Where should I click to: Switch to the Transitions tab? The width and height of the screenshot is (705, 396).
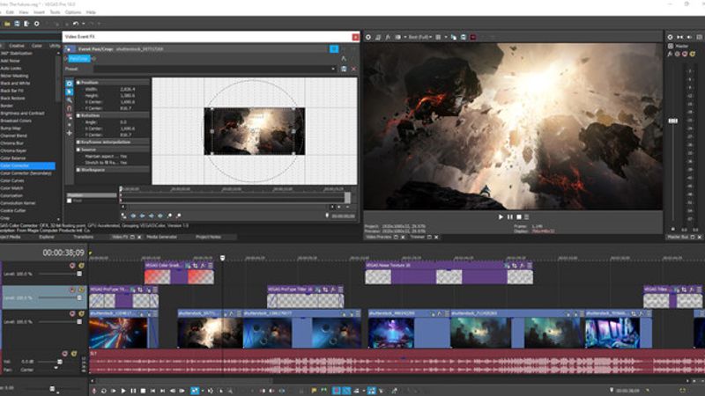[x=83, y=237]
